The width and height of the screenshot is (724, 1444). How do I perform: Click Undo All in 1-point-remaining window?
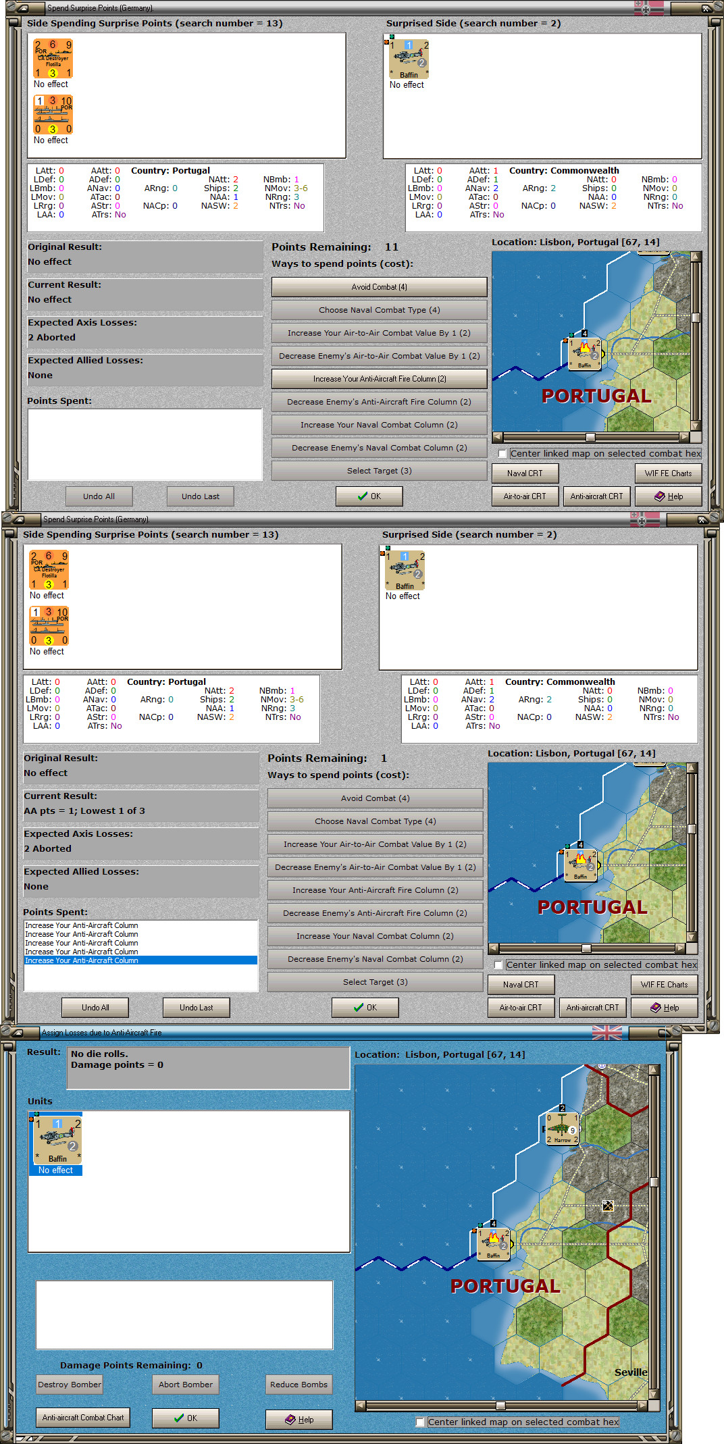click(x=95, y=1008)
